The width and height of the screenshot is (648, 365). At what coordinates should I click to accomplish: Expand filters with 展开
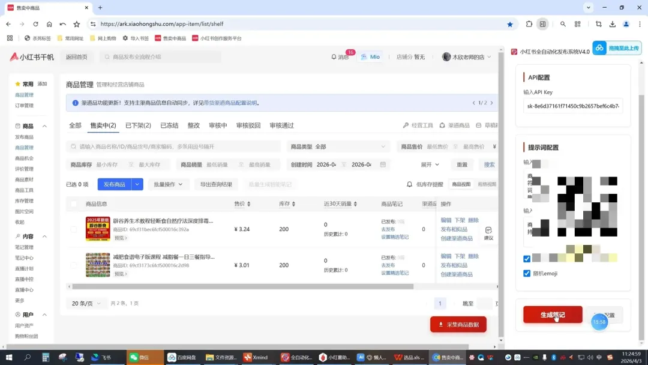coord(430,164)
